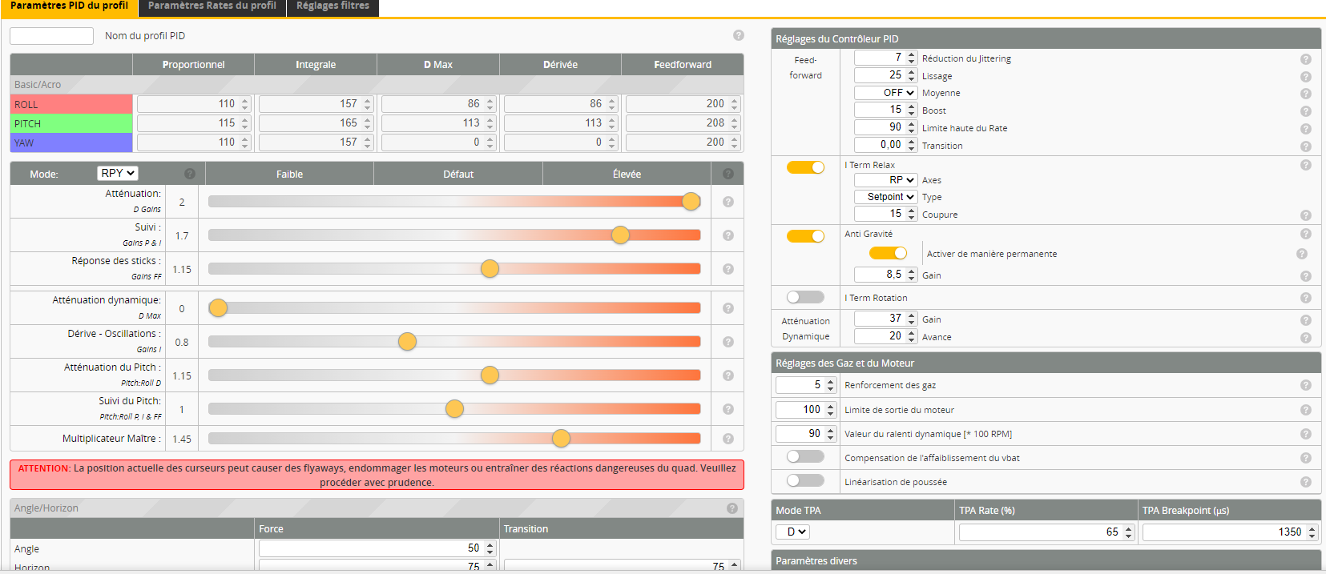Enable the I Term Rotation toggle
1326x574 pixels.
coord(805,297)
